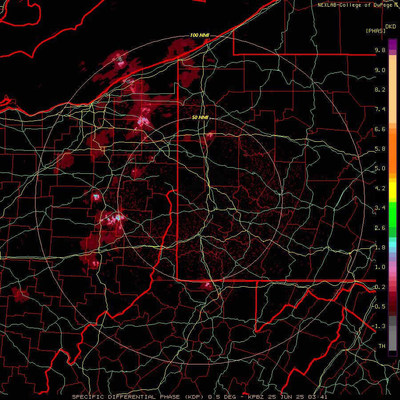400x400 pixels.
Task: Select the -1.3 legend value
Action: [378, 326]
